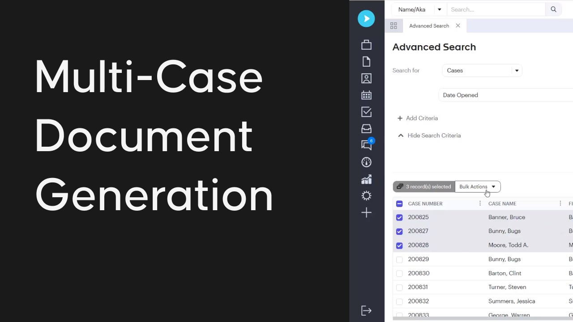The width and height of the screenshot is (573, 322).
Task: Click case name Summers, Jessica
Action: (512, 301)
